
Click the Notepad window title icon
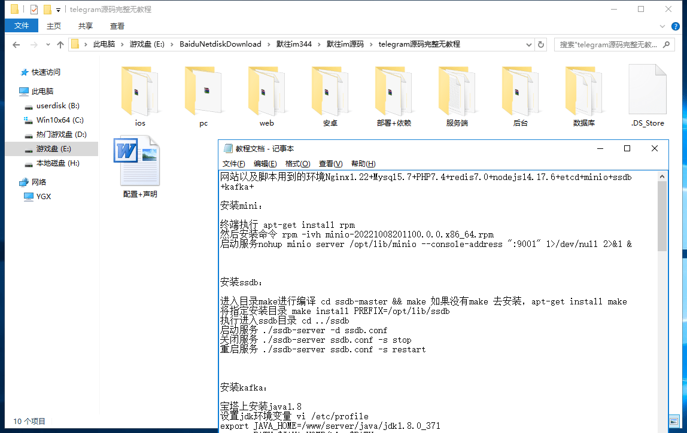[x=228, y=148]
